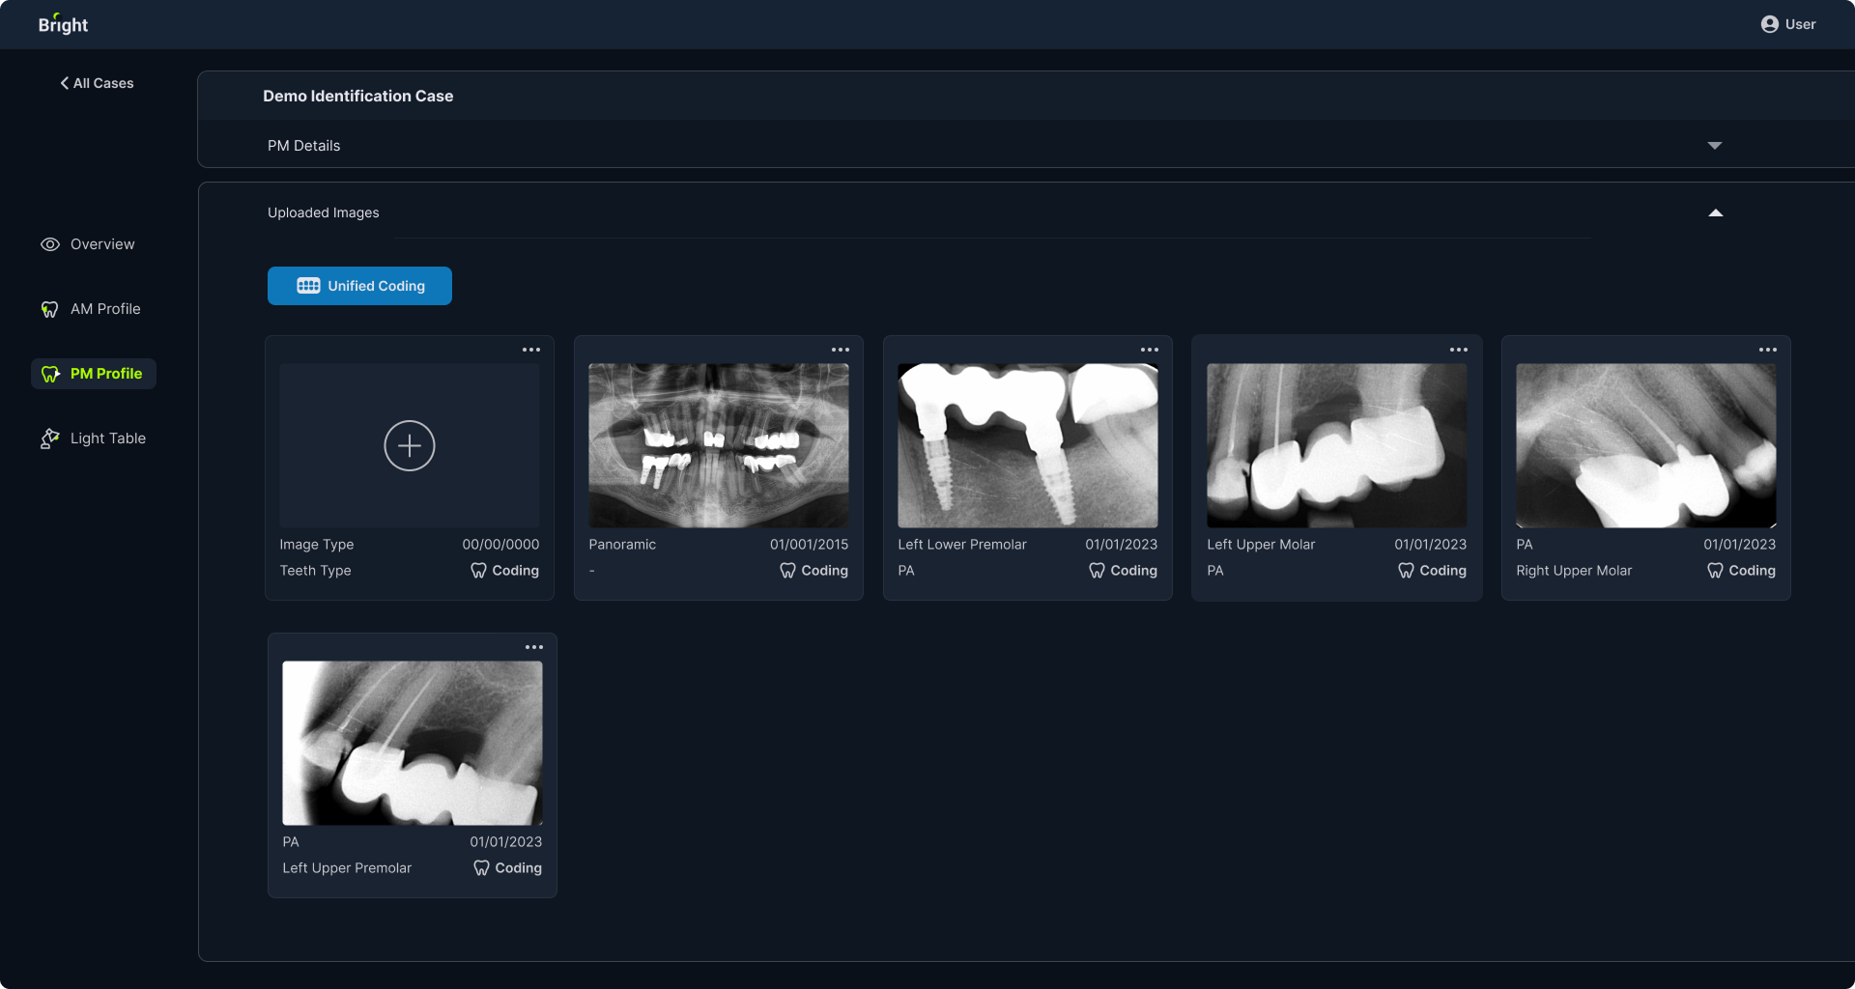Open the AM Profile section

[x=90, y=309]
